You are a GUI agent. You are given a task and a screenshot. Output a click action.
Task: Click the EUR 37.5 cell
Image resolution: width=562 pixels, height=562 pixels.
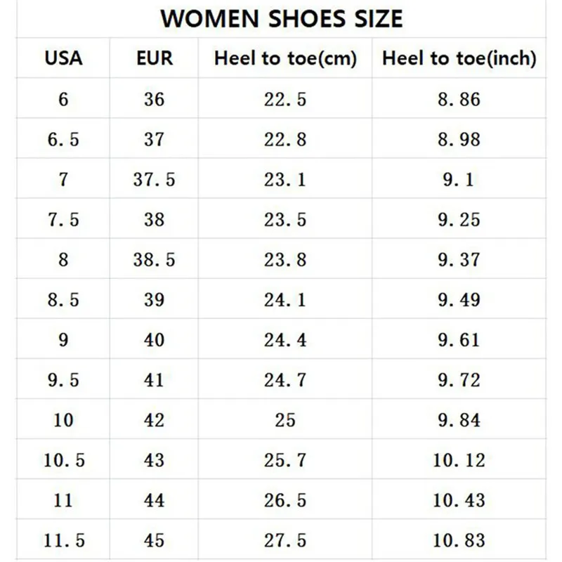pos(154,180)
